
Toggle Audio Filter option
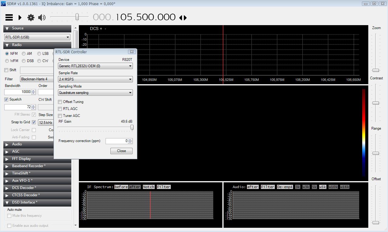tap(268, 187)
